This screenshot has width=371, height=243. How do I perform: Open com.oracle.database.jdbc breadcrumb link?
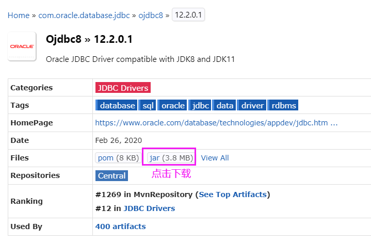coord(84,15)
